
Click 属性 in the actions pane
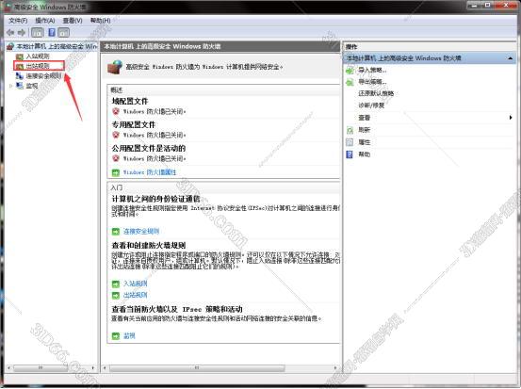click(x=365, y=142)
